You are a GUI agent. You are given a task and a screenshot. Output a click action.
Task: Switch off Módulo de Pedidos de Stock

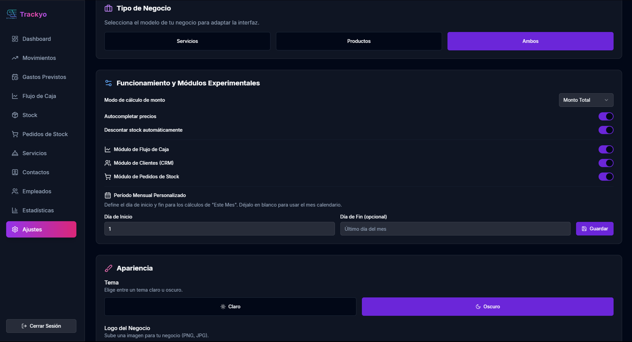pos(606,177)
